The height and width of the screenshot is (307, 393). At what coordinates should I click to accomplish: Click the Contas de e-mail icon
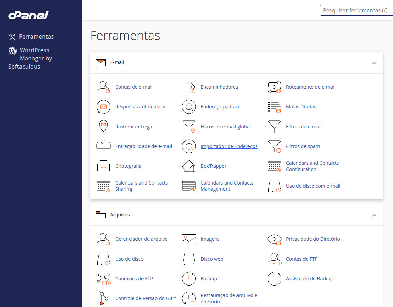click(103, 87)
